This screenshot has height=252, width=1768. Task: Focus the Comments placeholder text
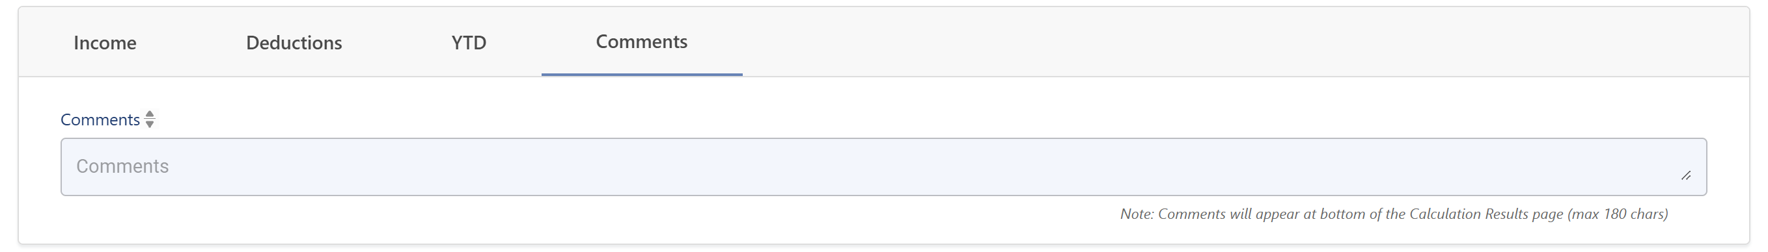(122, 166)
